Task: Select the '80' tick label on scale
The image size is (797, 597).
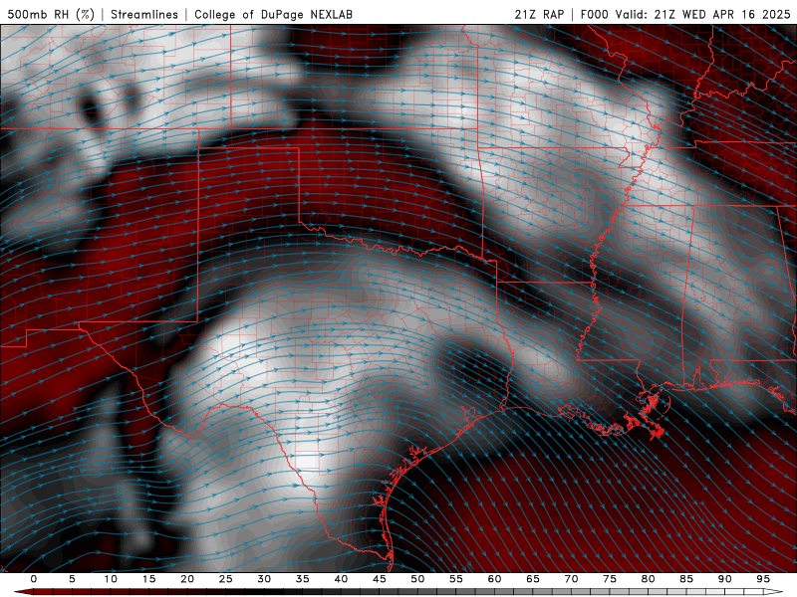Action: click(648, 579)
